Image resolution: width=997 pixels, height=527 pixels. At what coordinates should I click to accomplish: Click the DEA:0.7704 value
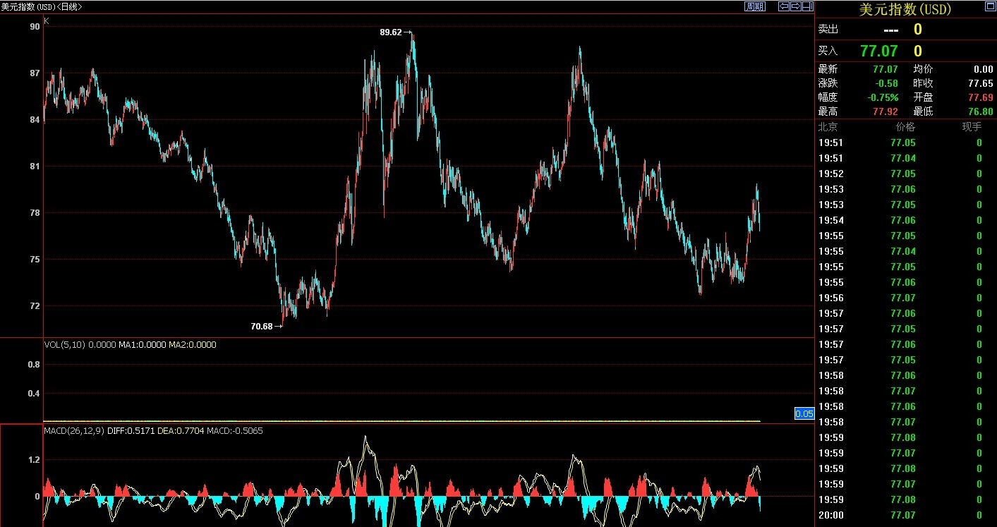click(180, 430)
